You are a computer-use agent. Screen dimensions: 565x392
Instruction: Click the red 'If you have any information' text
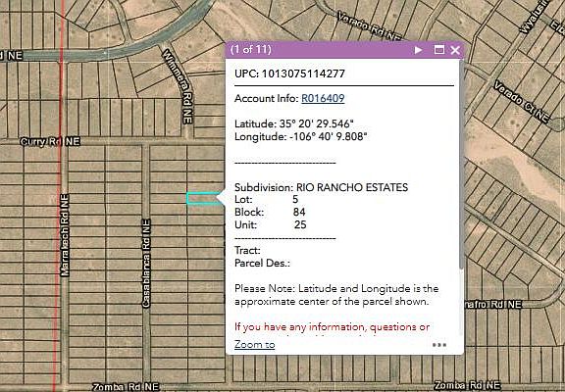[x=332, y=327]
